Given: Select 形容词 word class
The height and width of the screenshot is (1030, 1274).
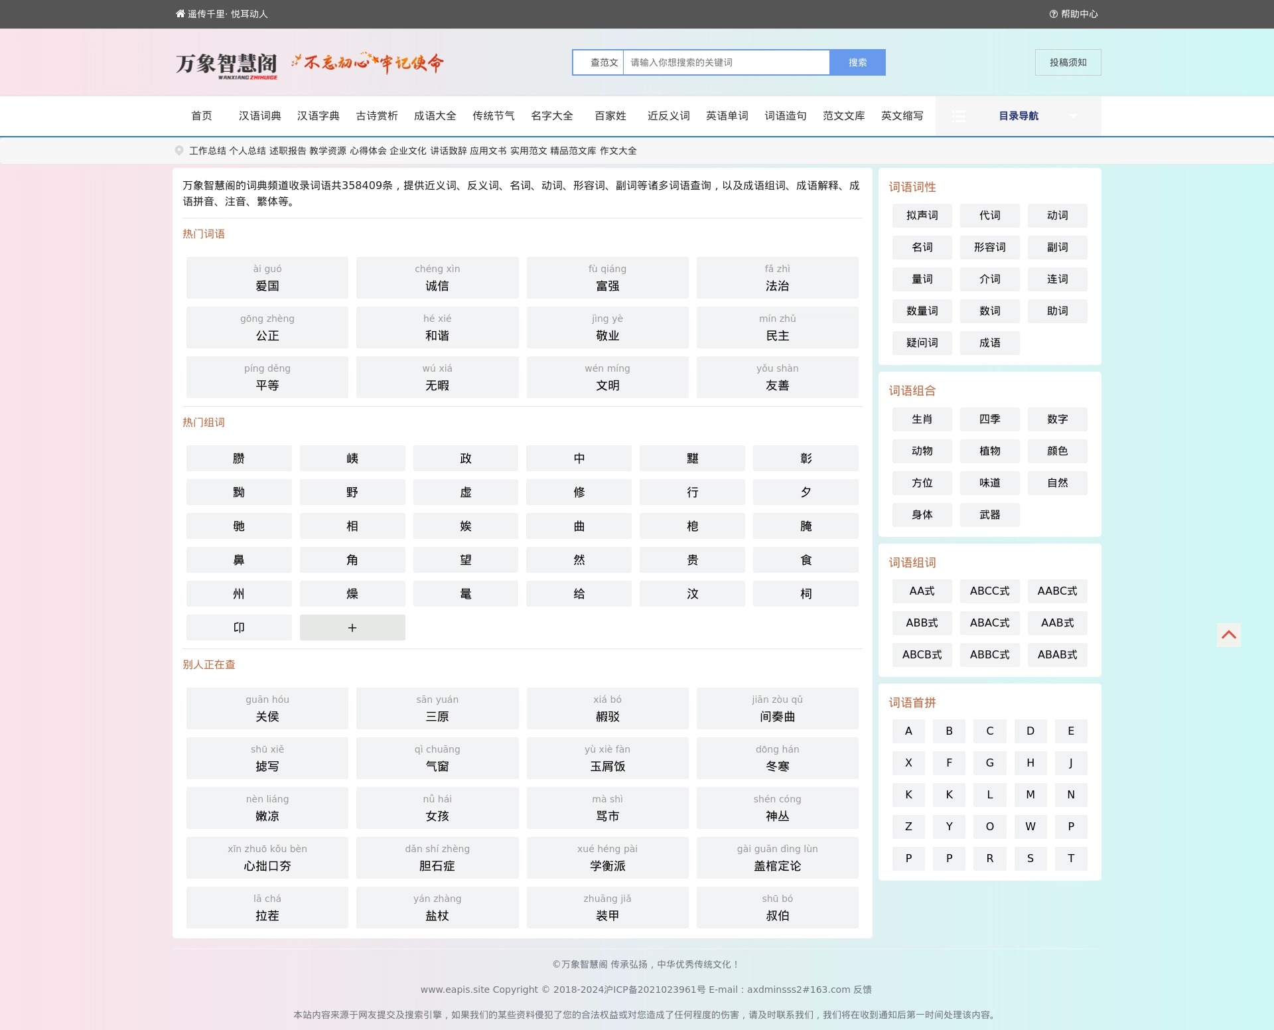Looking at the screenshot, I should (x=990, y=247).
